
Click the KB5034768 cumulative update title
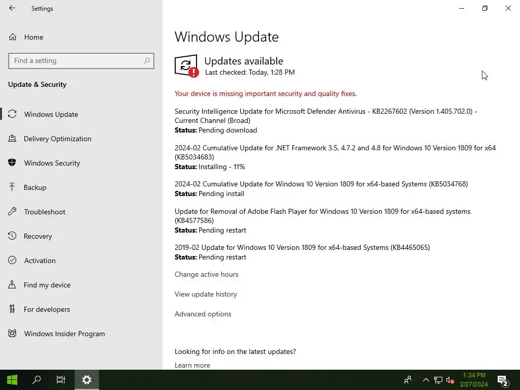[x=321, y=184]
